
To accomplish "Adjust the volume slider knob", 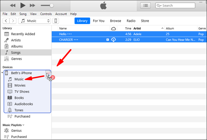I will 52,6.
